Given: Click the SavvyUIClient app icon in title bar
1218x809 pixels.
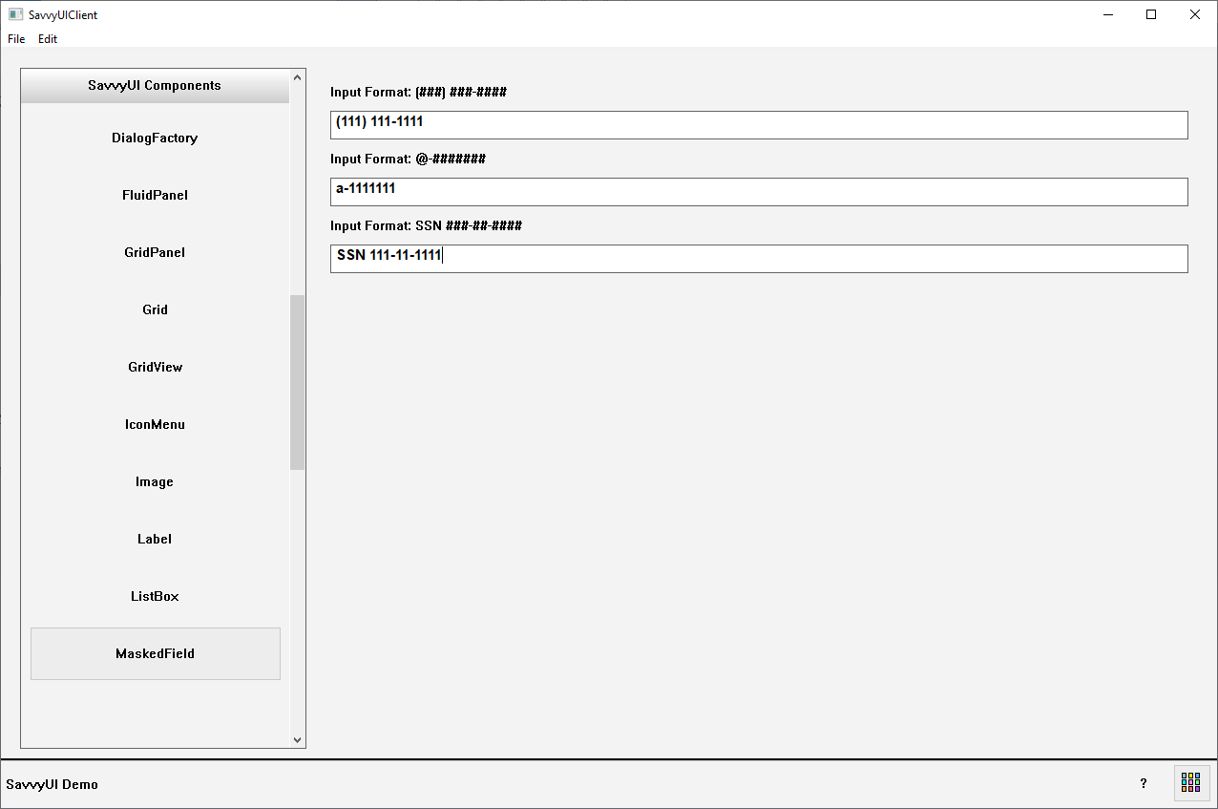Looking at the screenshot, I should click(15, 14).
